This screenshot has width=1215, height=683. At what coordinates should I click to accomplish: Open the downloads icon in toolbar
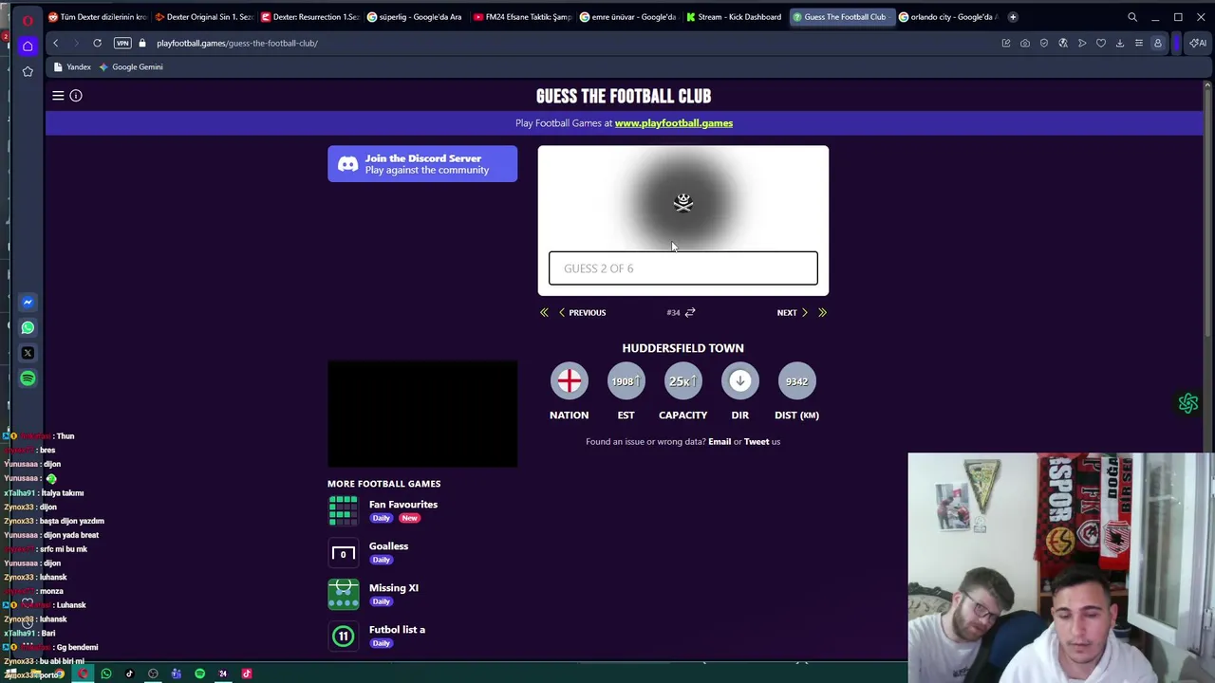click(x=1120, y=43)
